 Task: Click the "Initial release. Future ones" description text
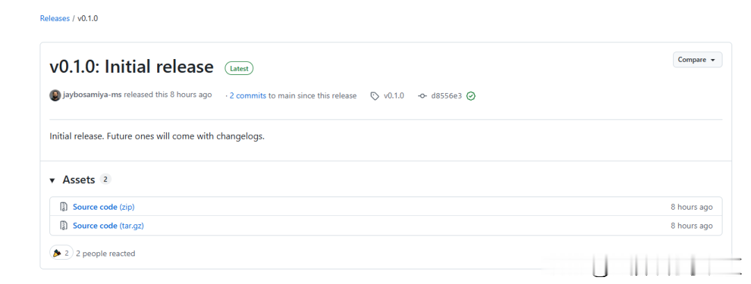coord(157,136)
